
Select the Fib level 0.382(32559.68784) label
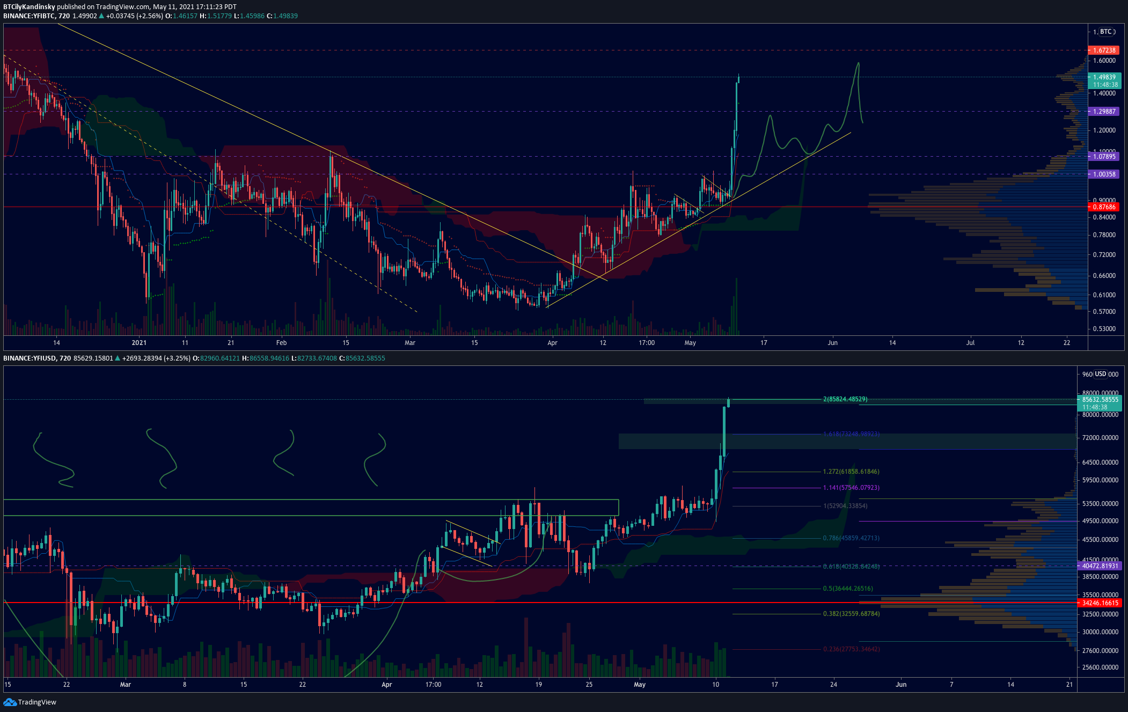coord(851,614)
